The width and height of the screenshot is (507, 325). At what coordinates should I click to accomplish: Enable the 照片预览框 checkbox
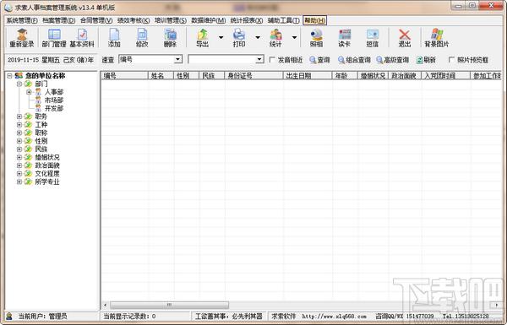click(451, 59)
